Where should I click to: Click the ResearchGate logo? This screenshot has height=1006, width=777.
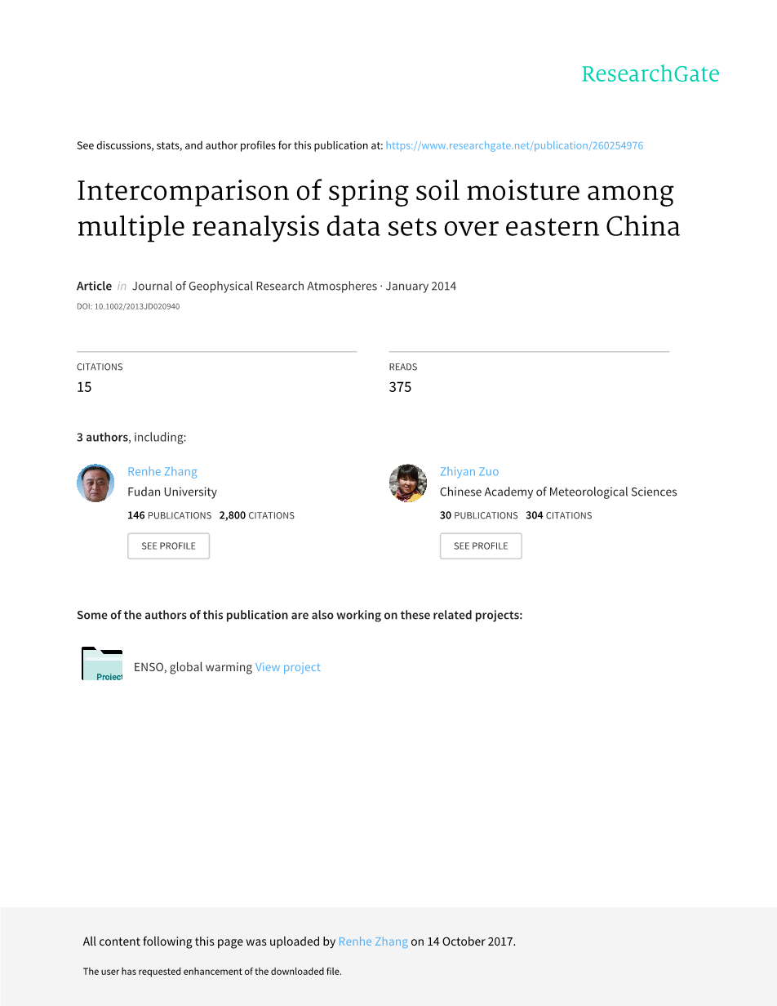tap(650, 74)
